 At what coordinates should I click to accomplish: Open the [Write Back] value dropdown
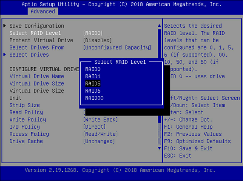(x=100, y=119)
